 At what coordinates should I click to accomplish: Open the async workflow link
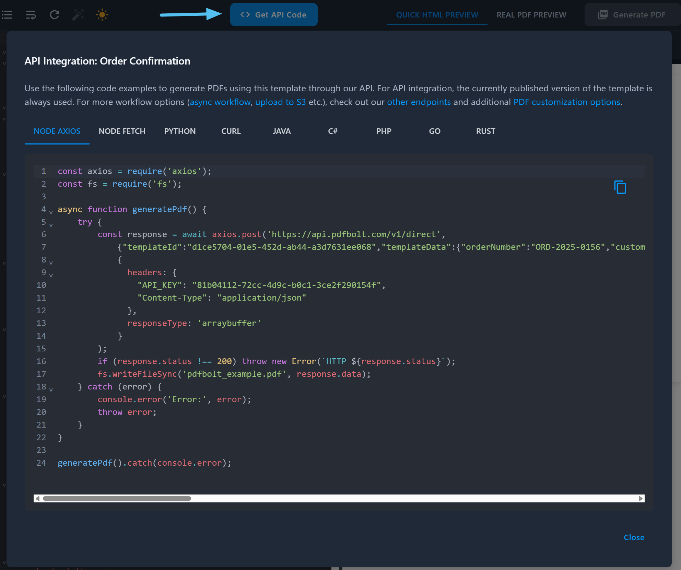tap(220, 102)
